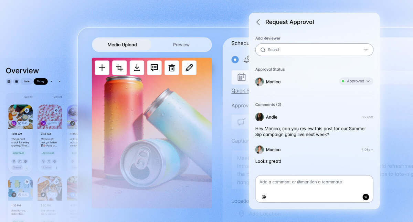Click lightning icon on 10:15 AM post thumbnail

pyautogui.click(x=27, y=110)
